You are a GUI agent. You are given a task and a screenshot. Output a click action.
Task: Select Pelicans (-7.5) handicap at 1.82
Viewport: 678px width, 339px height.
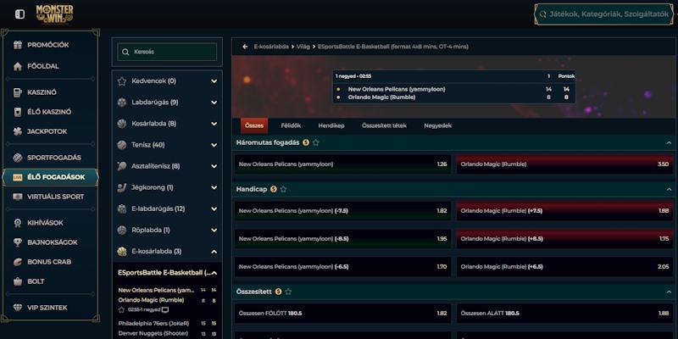pos(343,211)
